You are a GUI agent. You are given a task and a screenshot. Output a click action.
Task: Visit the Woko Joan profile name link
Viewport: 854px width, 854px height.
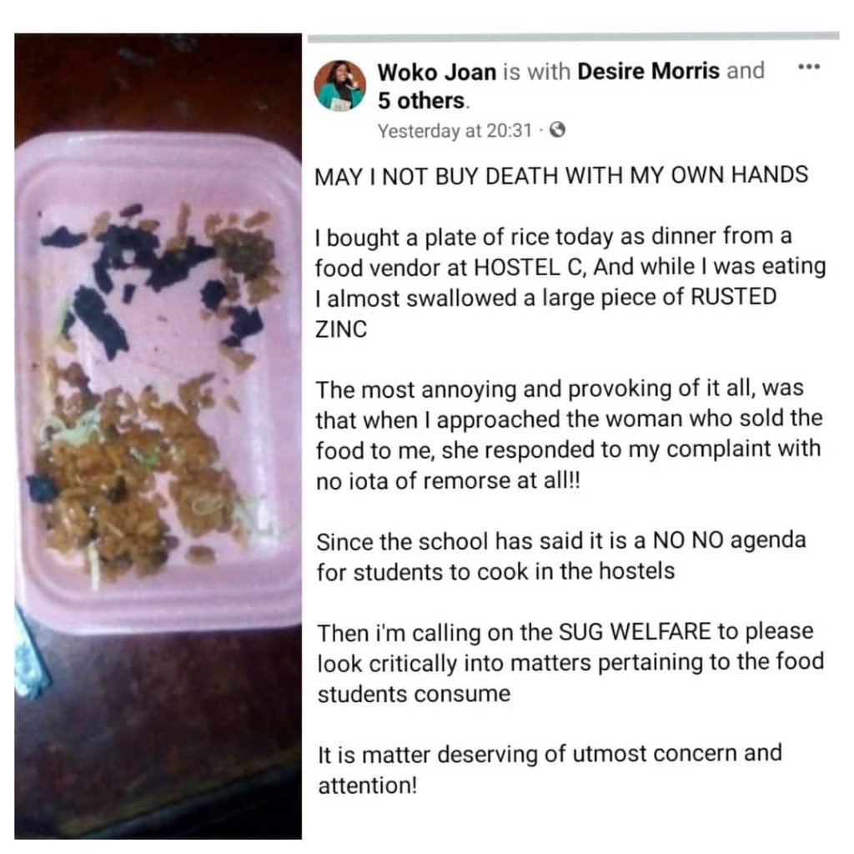click(437, 72)
